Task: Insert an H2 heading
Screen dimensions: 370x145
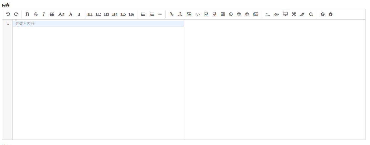Action: tap(98, 14)
